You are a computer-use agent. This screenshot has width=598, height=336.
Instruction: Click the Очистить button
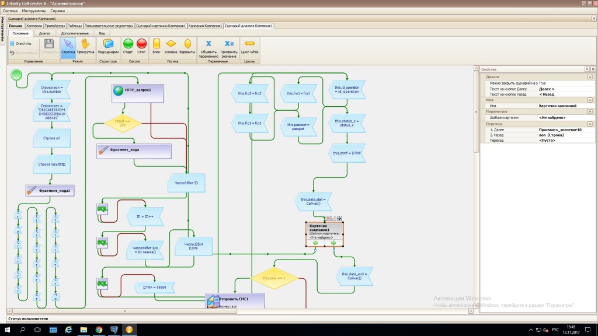tap(20, 43)
